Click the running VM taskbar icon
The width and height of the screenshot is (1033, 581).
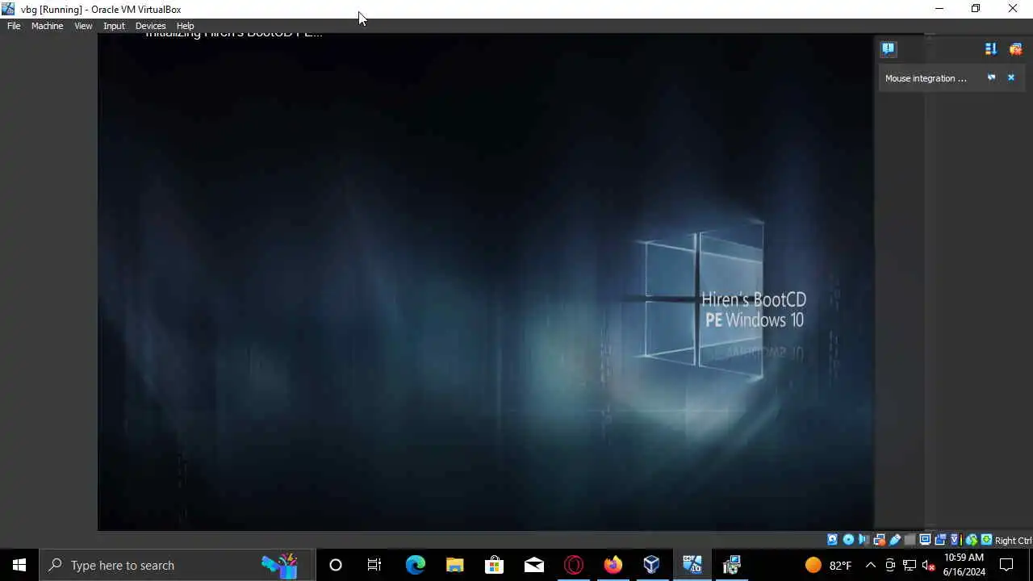click(692, 565)
